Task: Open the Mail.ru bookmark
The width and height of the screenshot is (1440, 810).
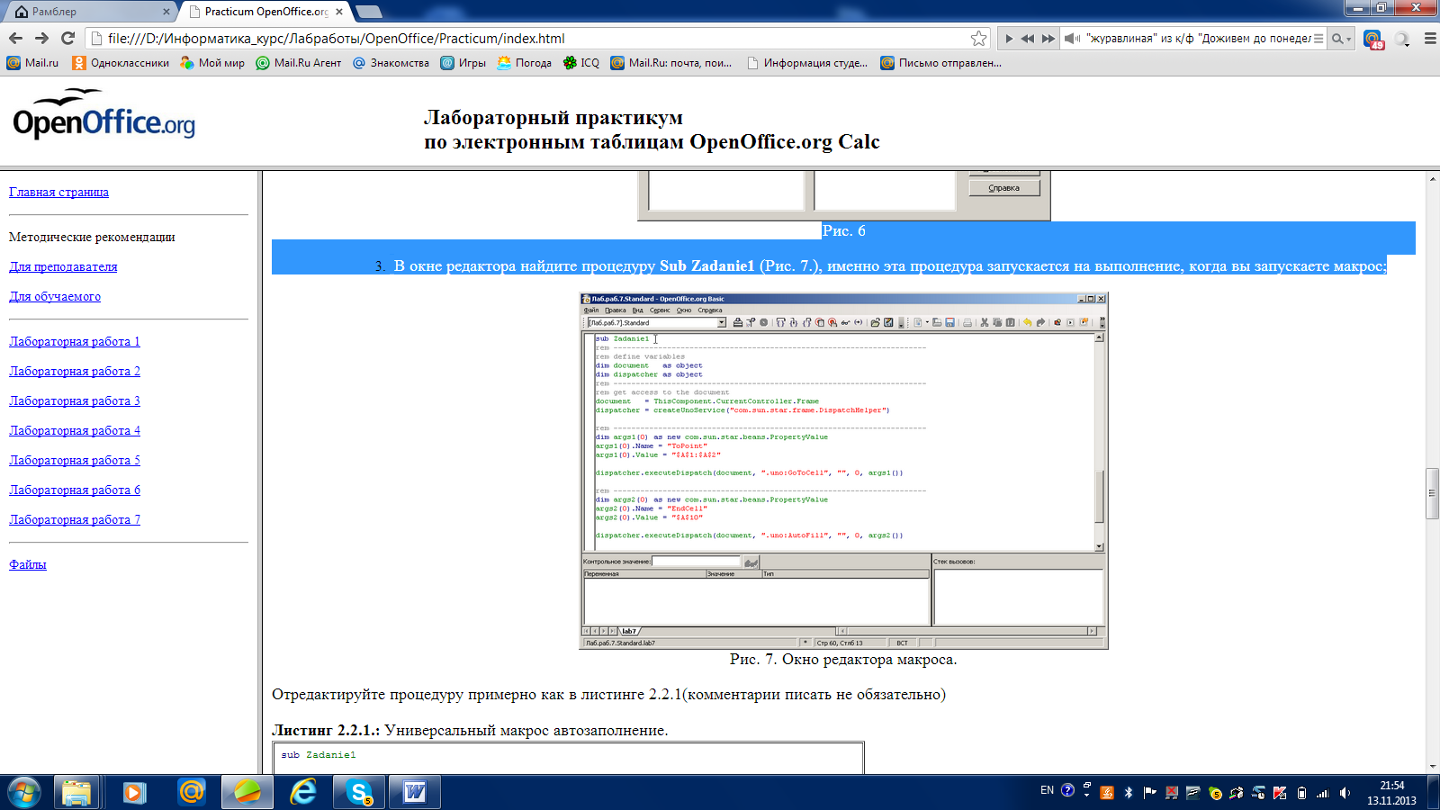Action: click(32, 63)
